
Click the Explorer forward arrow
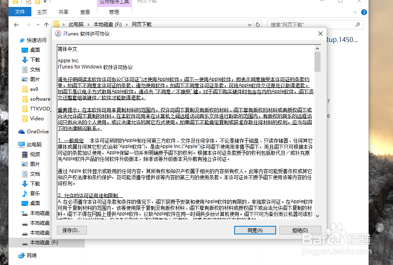(x=29, y=24)
